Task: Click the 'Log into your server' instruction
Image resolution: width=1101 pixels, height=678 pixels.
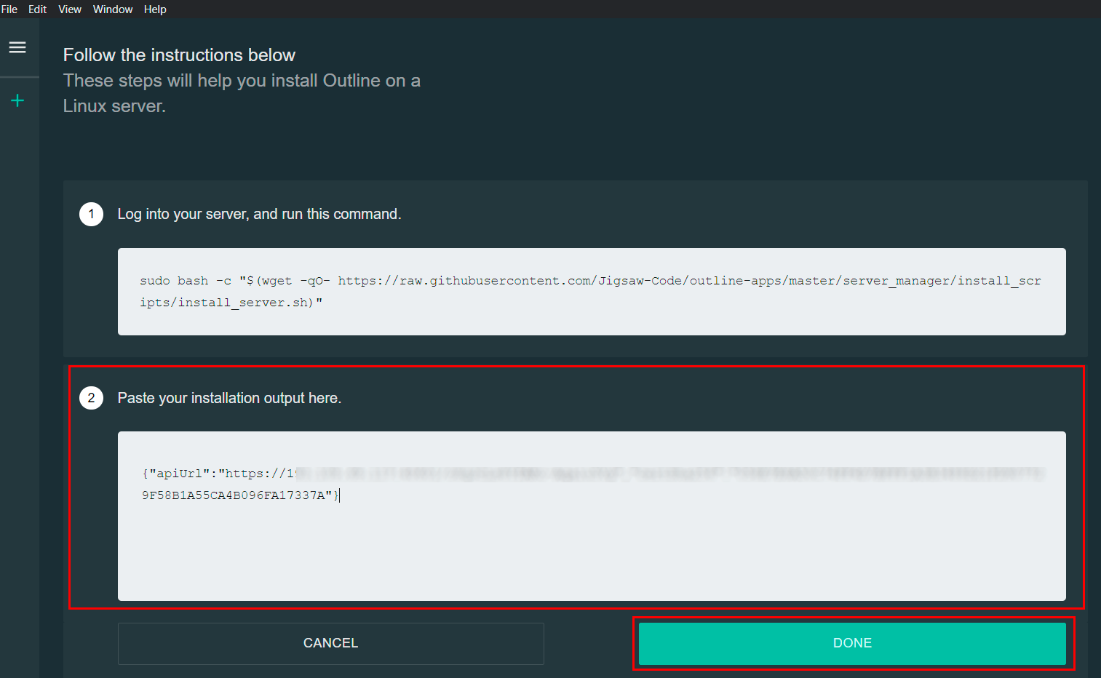Action: click(259, 214)
